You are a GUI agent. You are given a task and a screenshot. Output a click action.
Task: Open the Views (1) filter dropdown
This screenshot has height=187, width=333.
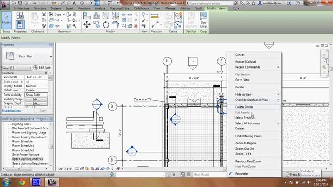[30, 68]
